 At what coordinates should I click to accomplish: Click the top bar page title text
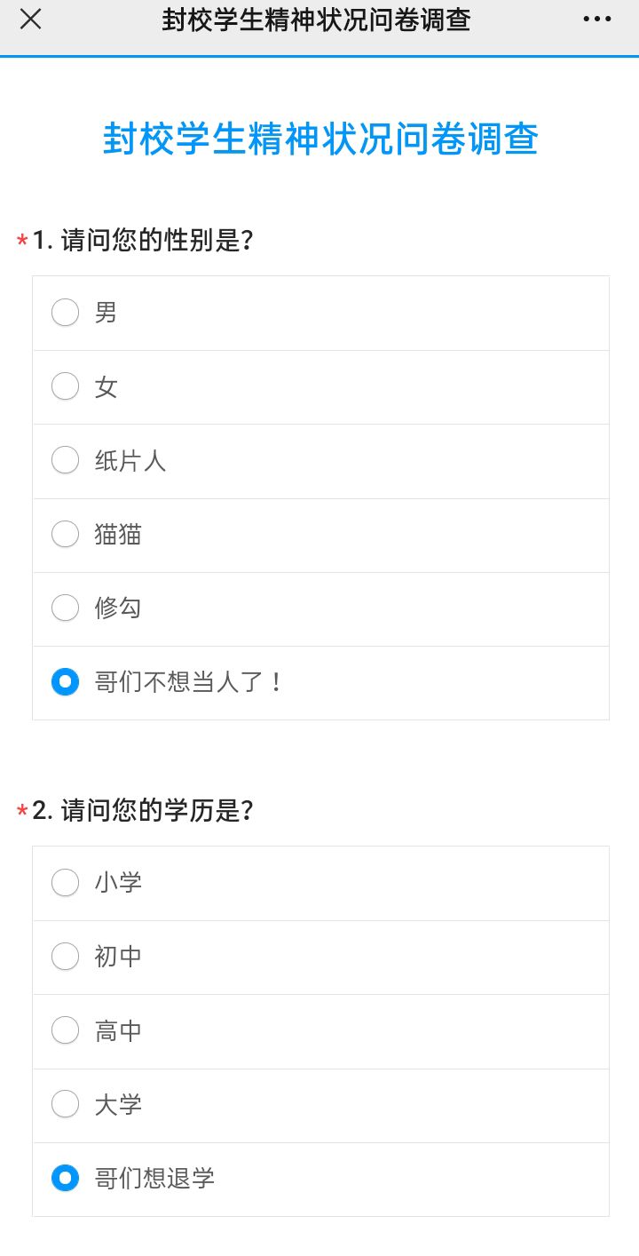pos(316,20)
